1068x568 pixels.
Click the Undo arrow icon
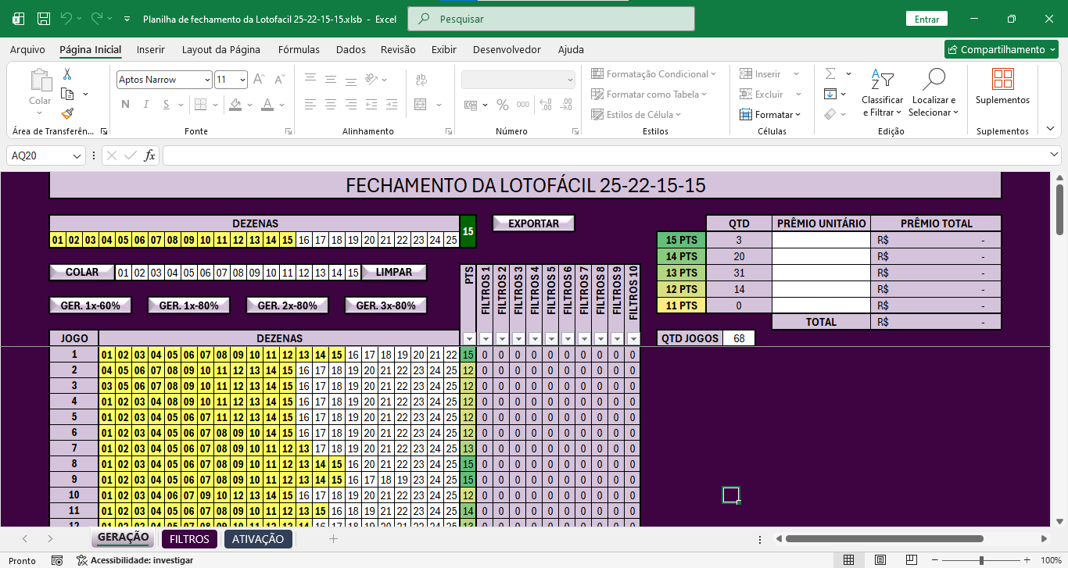(x=66, y=19)
